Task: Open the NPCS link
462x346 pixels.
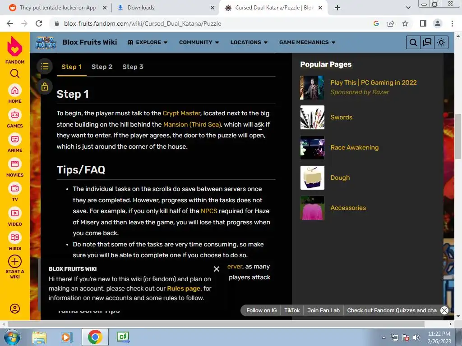Action: (x=209, y=211)
